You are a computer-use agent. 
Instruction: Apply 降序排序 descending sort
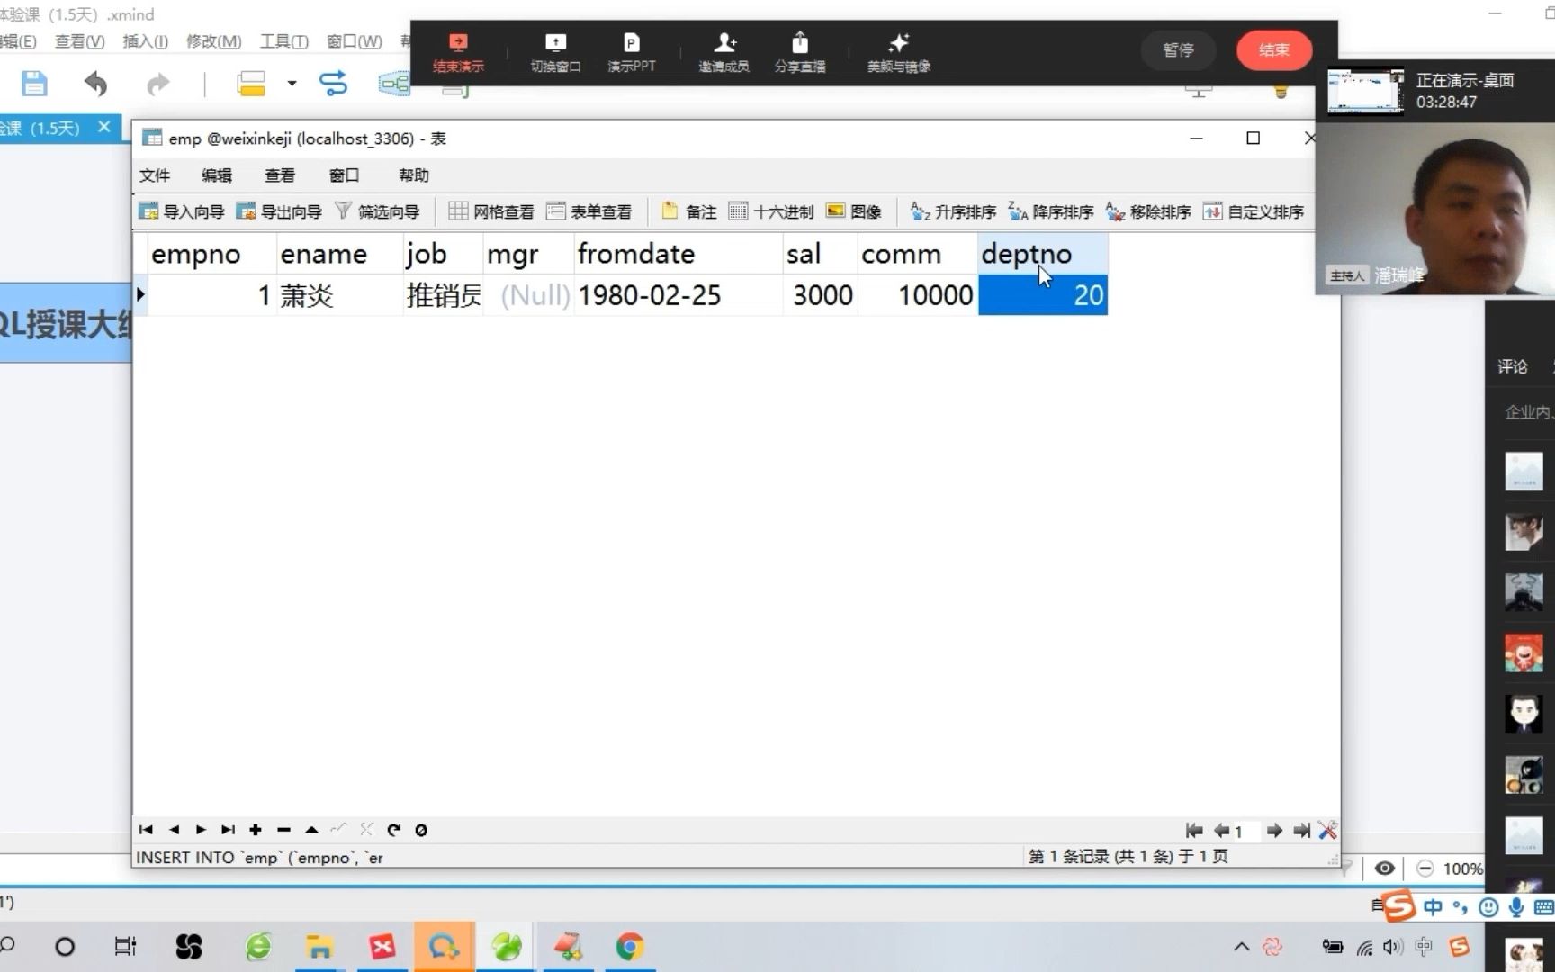1055,211
